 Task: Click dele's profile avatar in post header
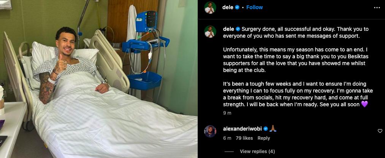tap(210, 8)
